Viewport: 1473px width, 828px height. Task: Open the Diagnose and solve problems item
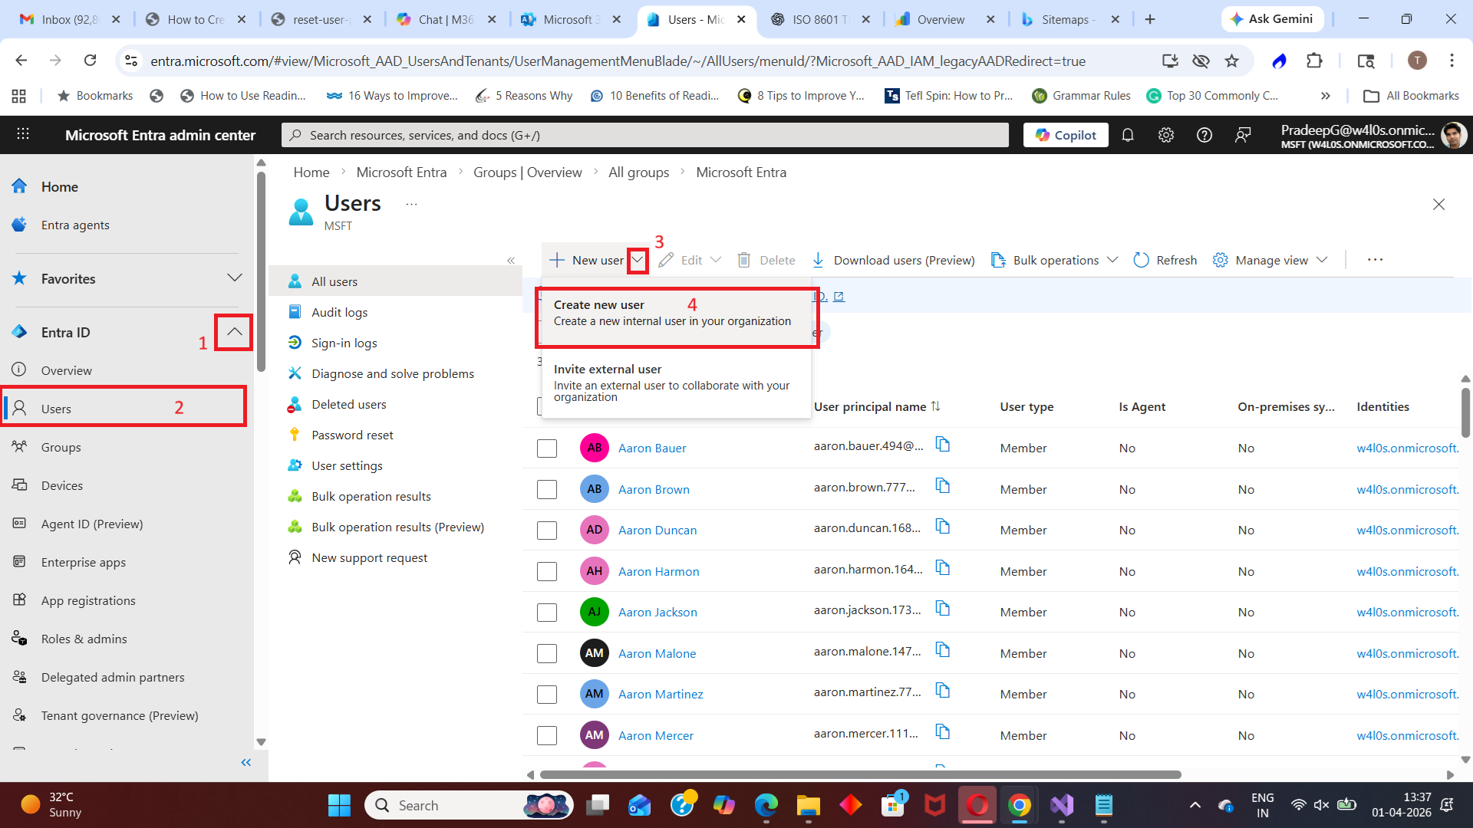[392, 373]
